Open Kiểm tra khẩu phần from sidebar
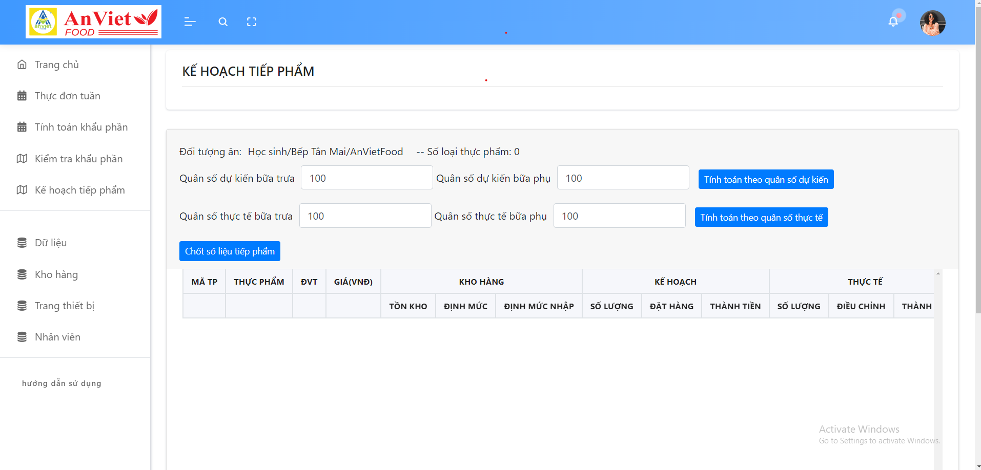Viewport: 981px width, 470px height. coord(78,159)
